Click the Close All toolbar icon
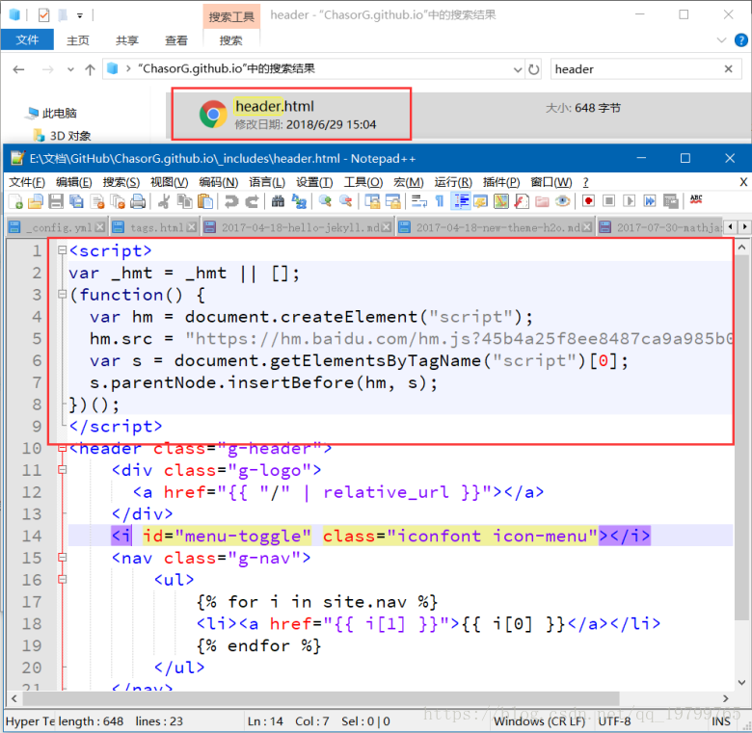 [118, 201]
